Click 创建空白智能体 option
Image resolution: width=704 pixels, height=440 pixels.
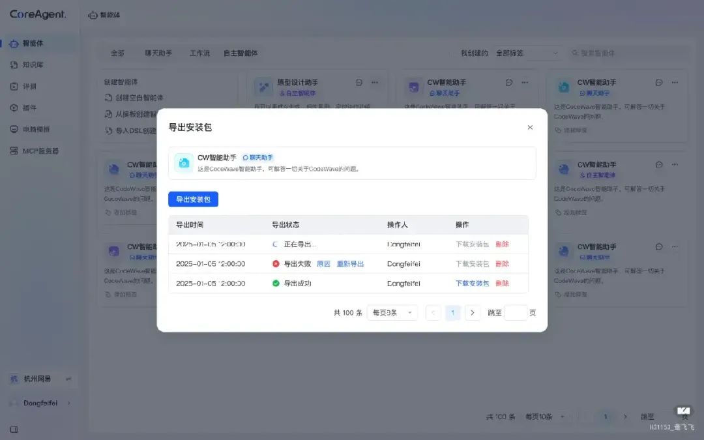[x=134, y=97]
